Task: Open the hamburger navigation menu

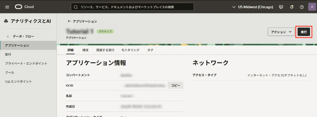Action: point(7,7)
